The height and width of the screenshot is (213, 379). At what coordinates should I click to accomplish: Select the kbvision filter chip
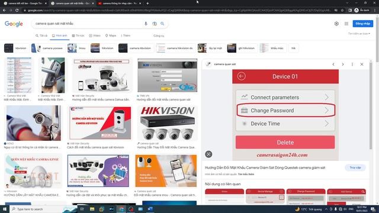click(17, 48)
